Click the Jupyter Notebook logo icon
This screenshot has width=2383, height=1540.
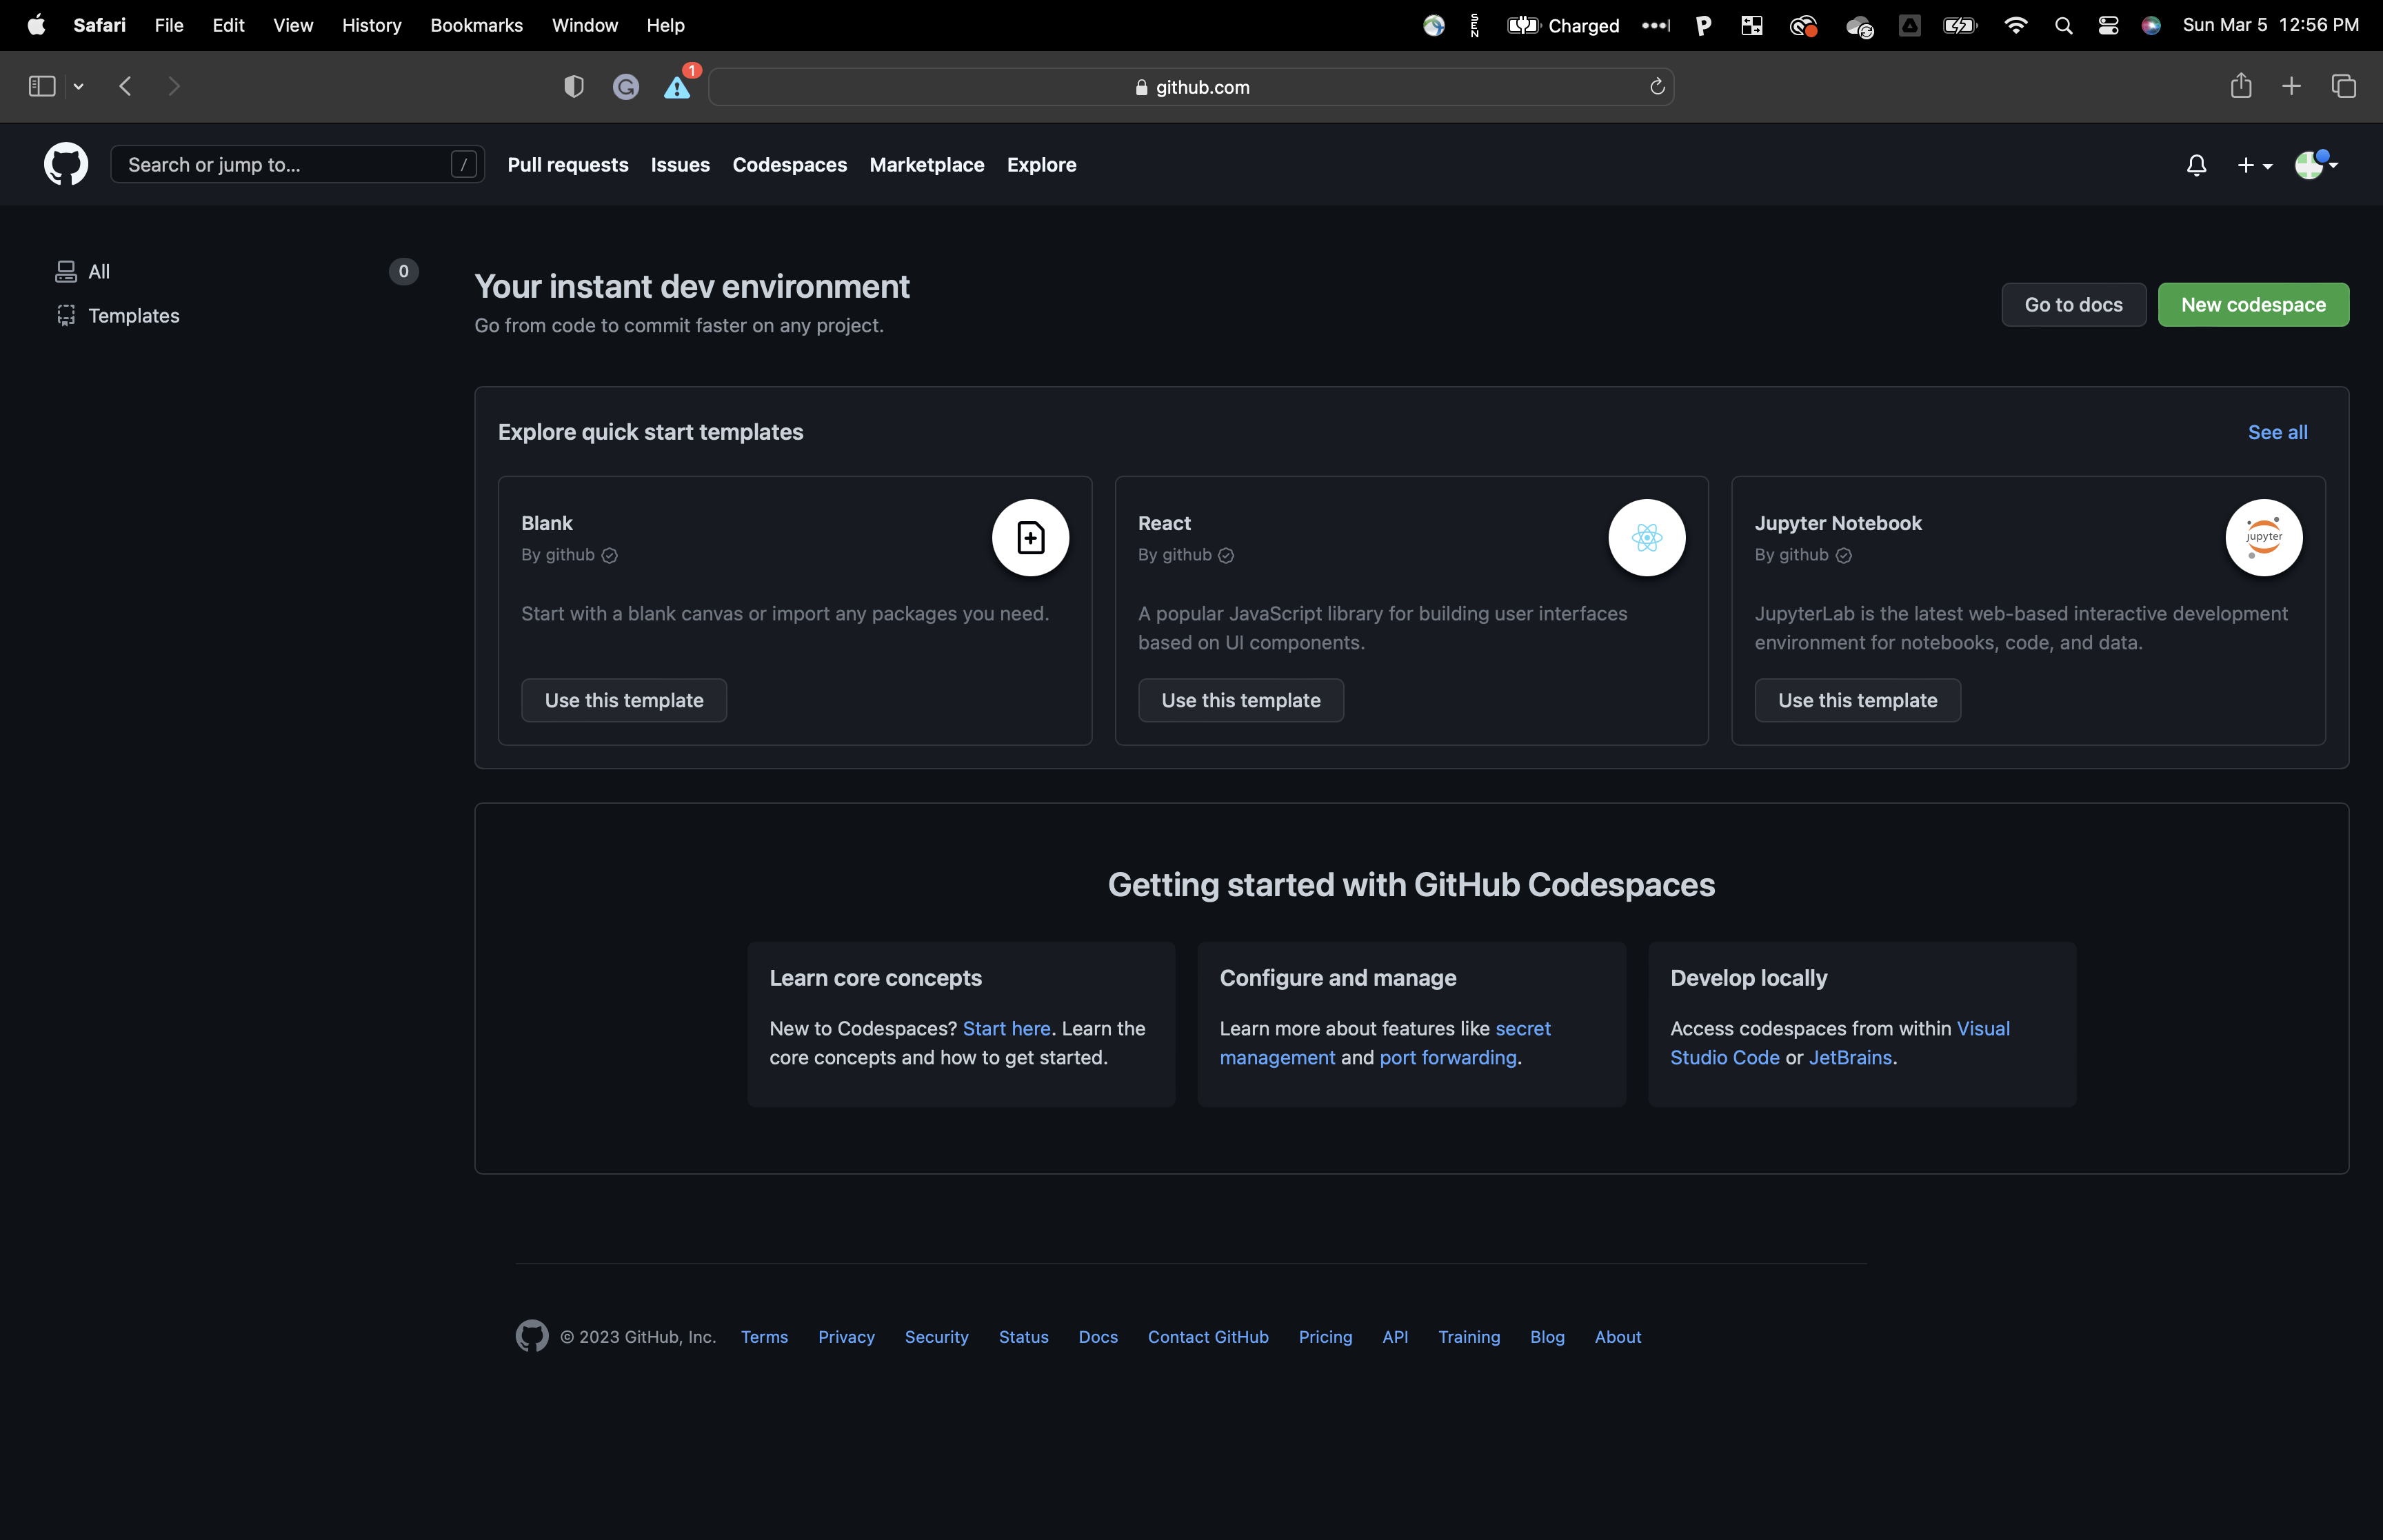2264,537
